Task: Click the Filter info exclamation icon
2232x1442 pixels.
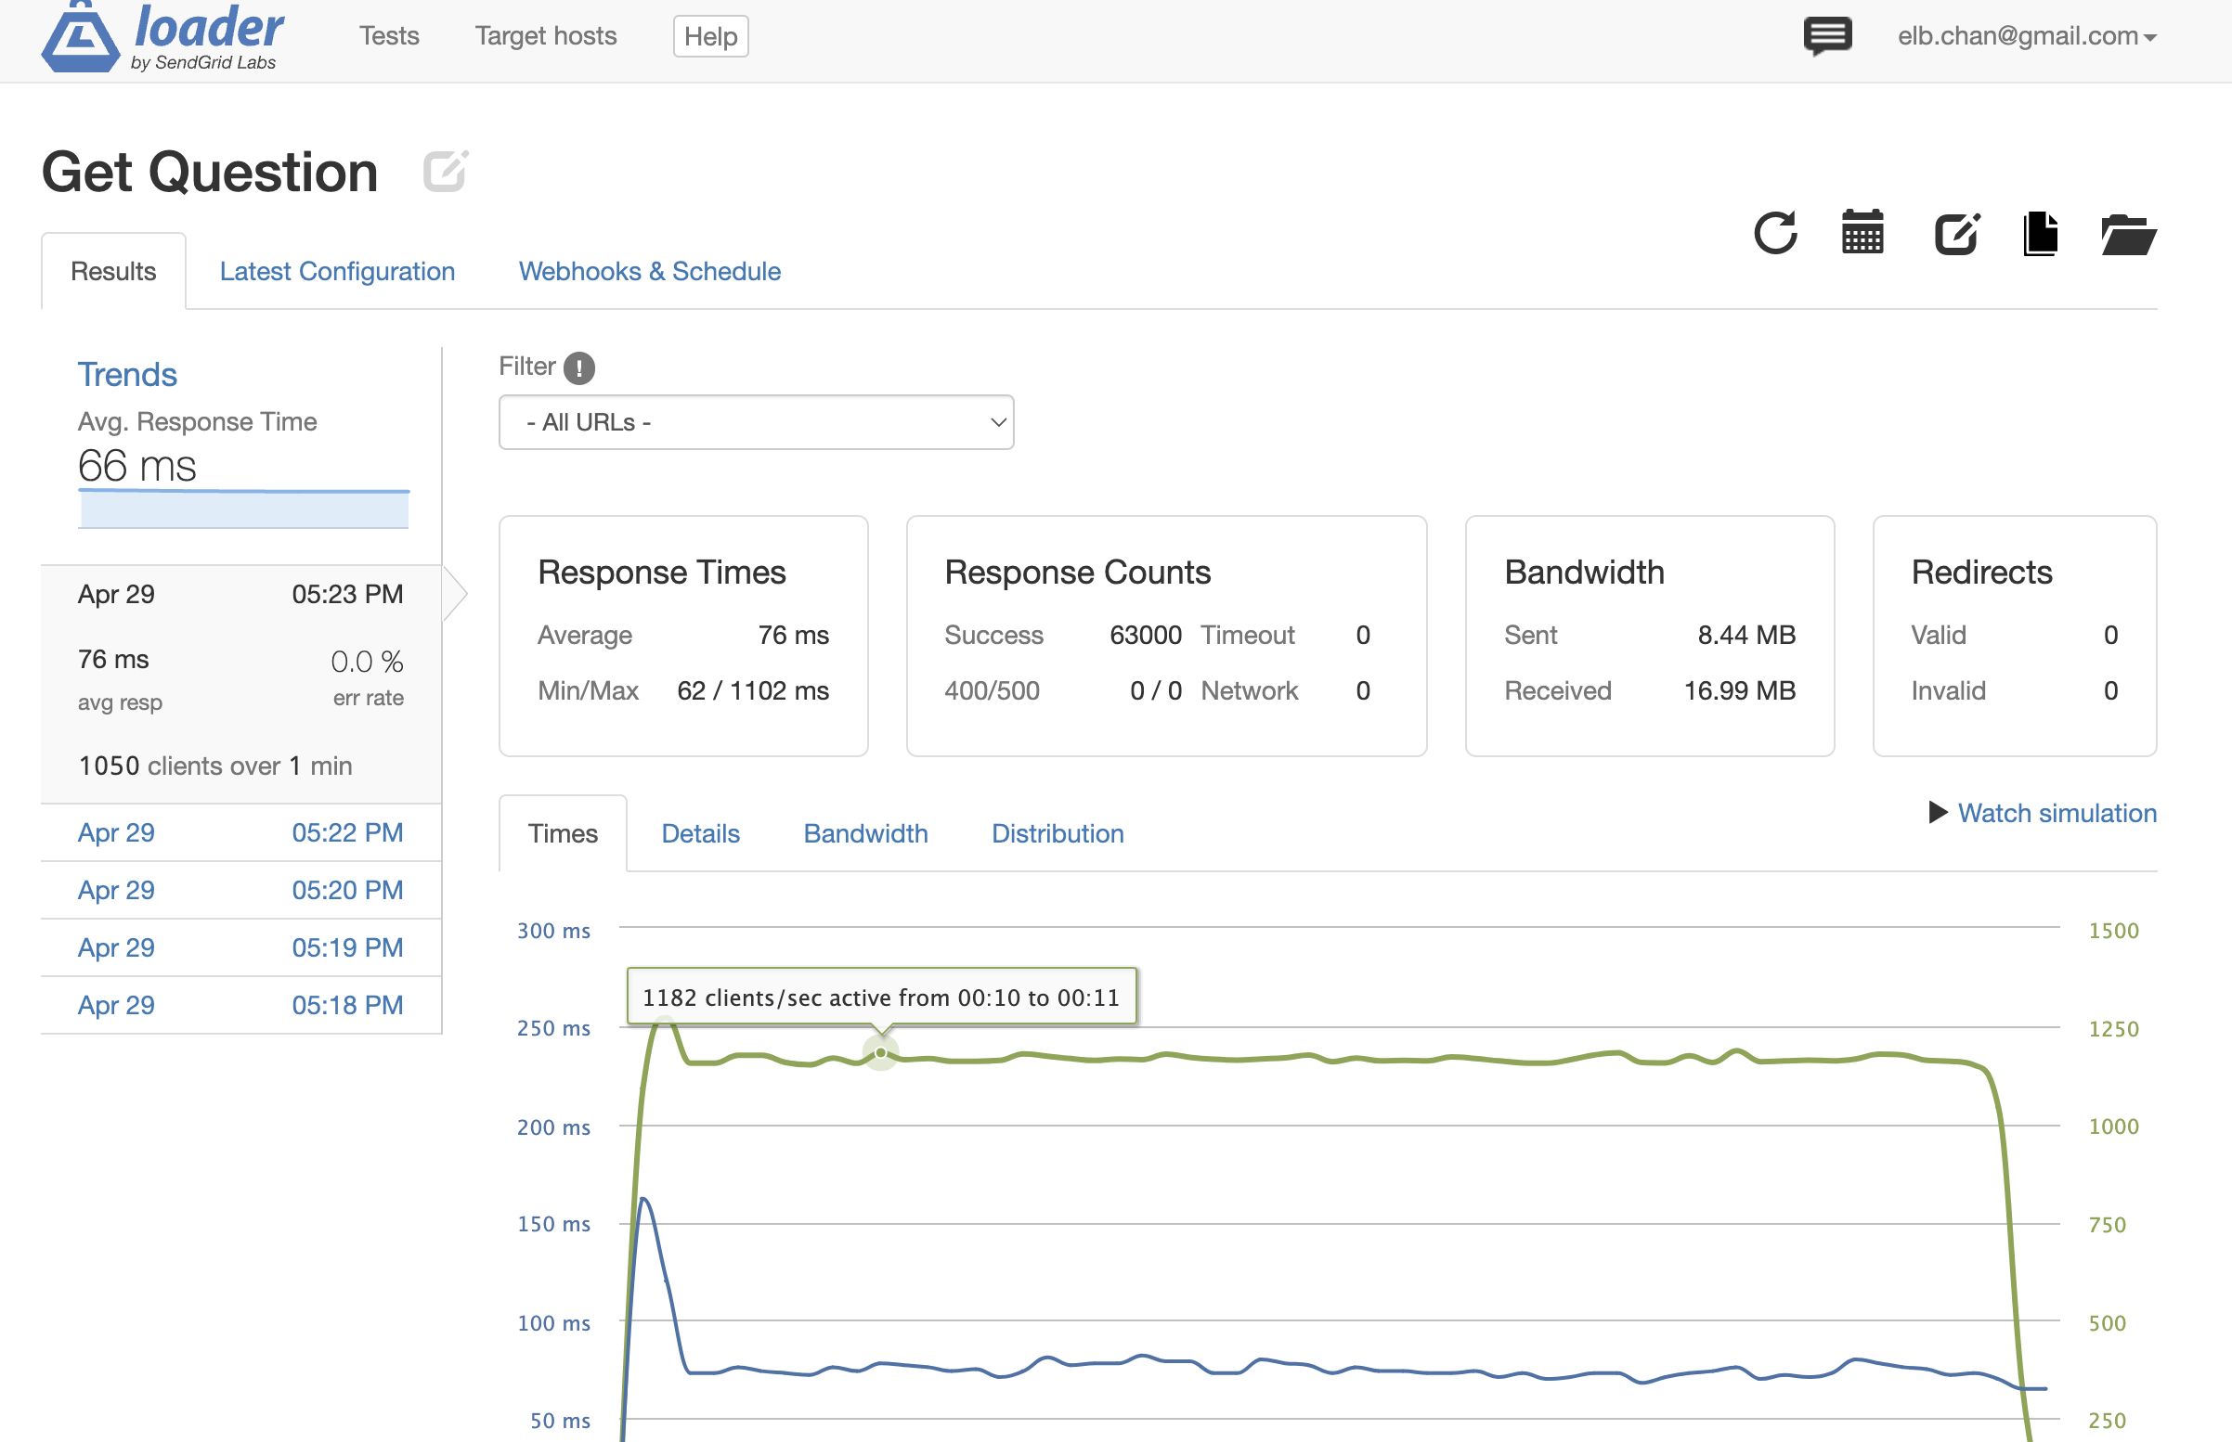Action: coord(578,367)
